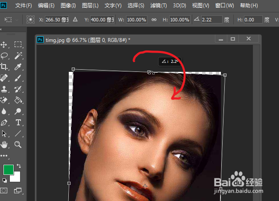Click the green foreground color swatch
The width and height of the screenshot is (279, 201).
[9, 169]
